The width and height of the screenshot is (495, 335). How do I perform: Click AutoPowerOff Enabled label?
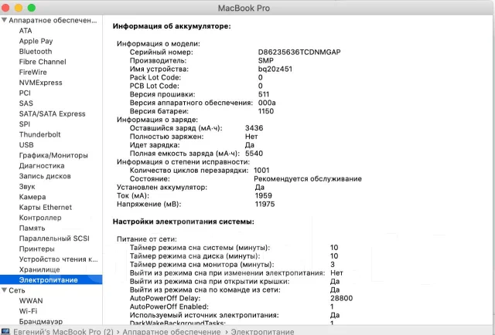[169, 306]
